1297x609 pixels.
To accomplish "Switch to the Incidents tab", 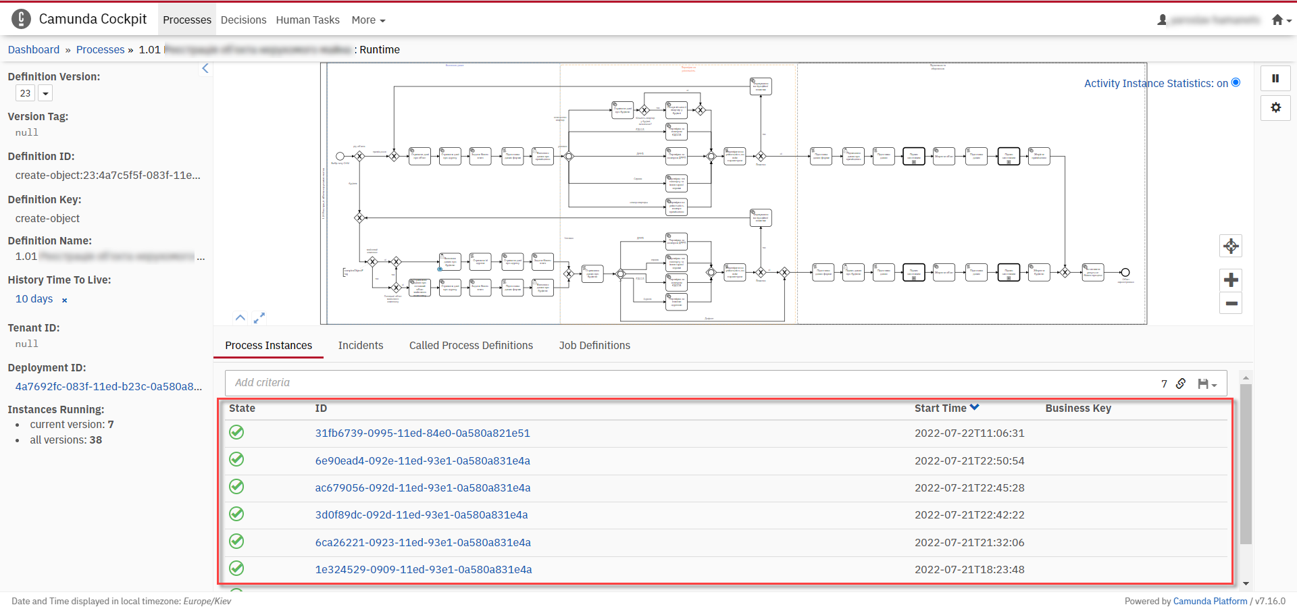I will [x=360, y=346].
